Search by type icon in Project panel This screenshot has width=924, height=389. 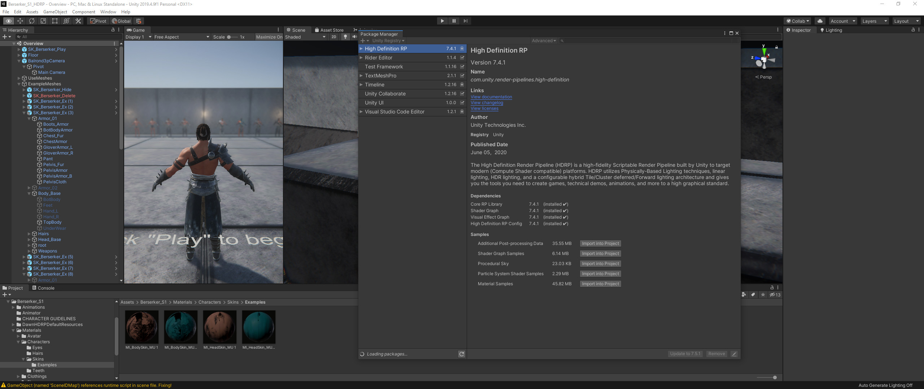click(744, 295)
